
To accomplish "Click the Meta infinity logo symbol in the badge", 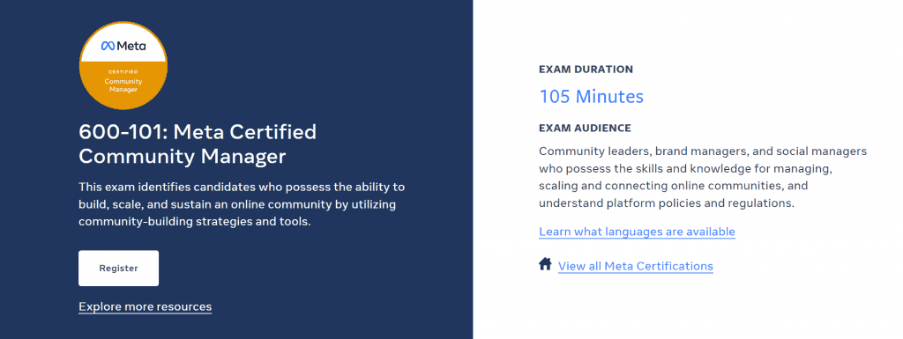I will [108, 46].
